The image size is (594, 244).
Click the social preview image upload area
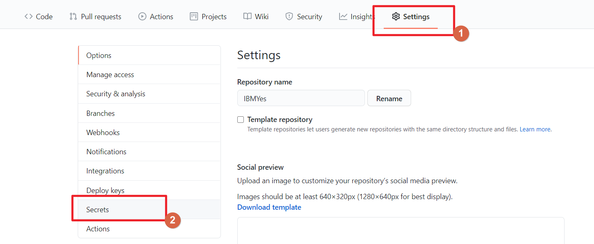tap(400, 231)
